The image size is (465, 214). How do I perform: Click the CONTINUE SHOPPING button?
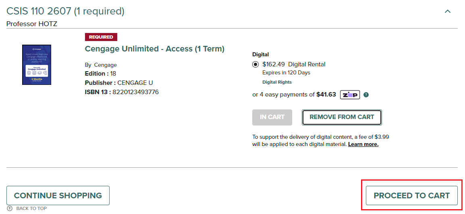(58, 196)
